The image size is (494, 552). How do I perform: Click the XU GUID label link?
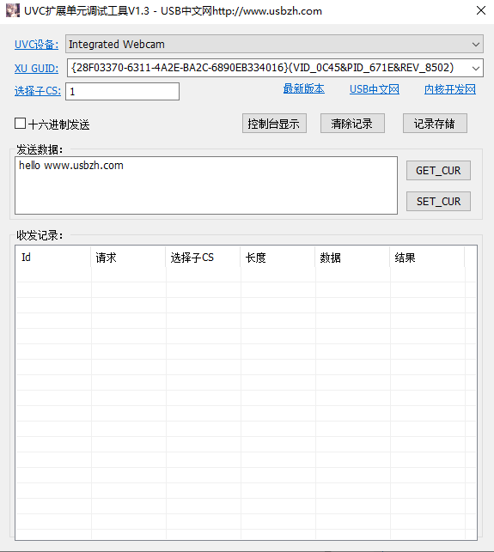click(36, 69)
